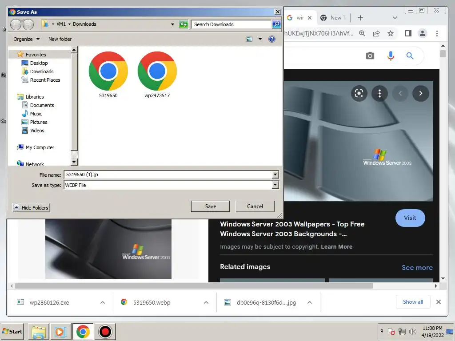Change the file view icon layout
The width and height of the screenshot is (455, 341).
point(249,39)
